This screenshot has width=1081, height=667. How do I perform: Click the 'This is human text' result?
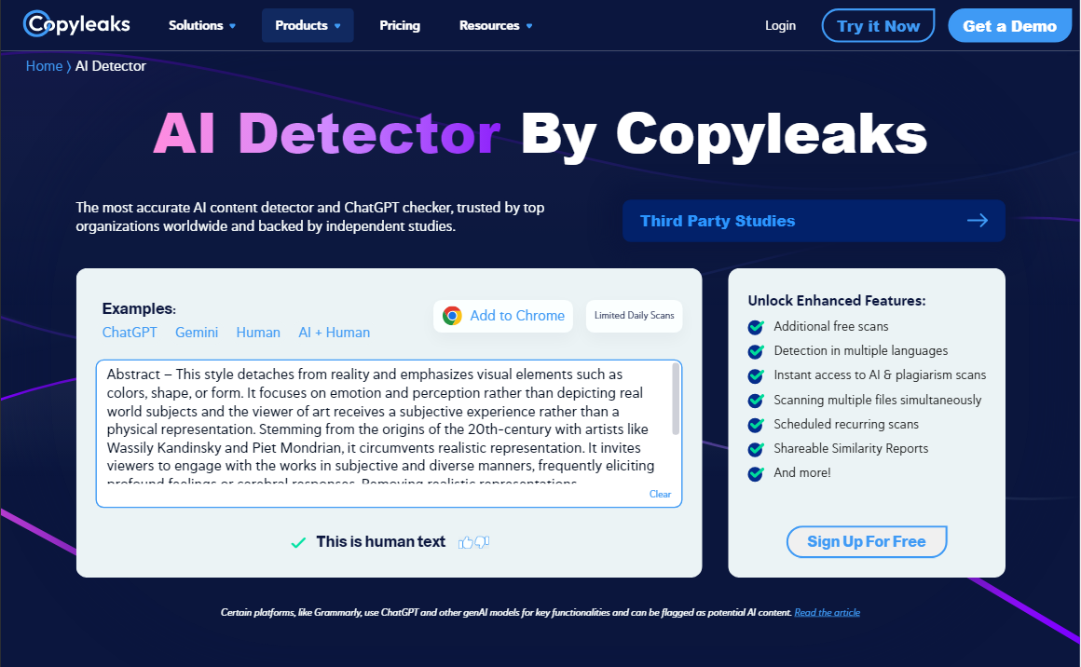[x=380, y=542]
